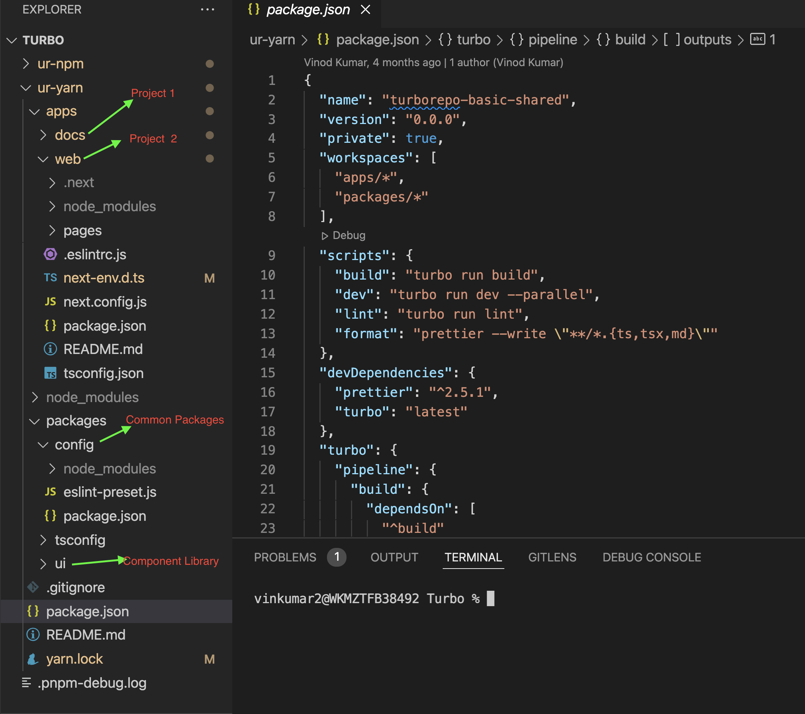Click the EXPLORER panel title
This screenshot has height=714, width=805.
[x=52, y=9]
